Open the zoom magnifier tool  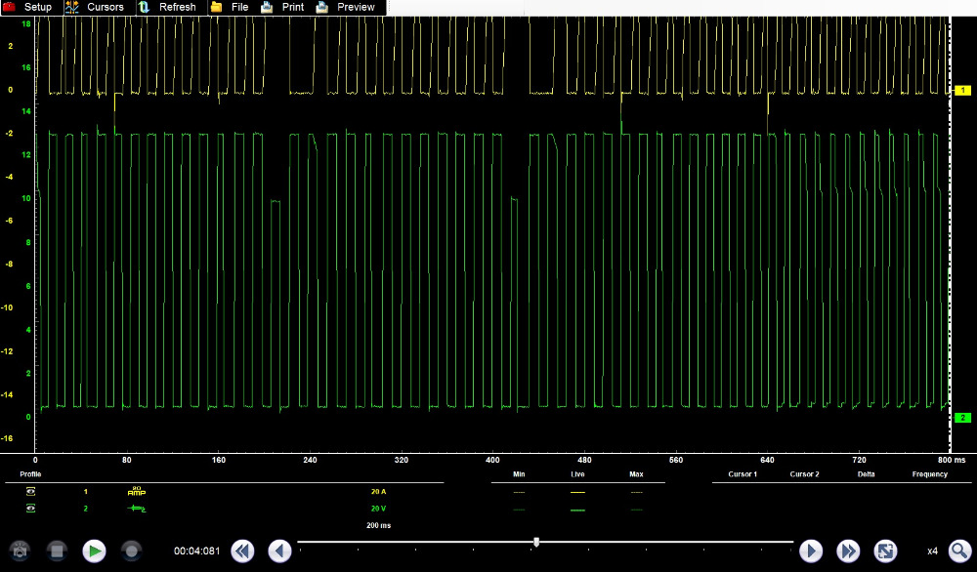click(959, 551)
